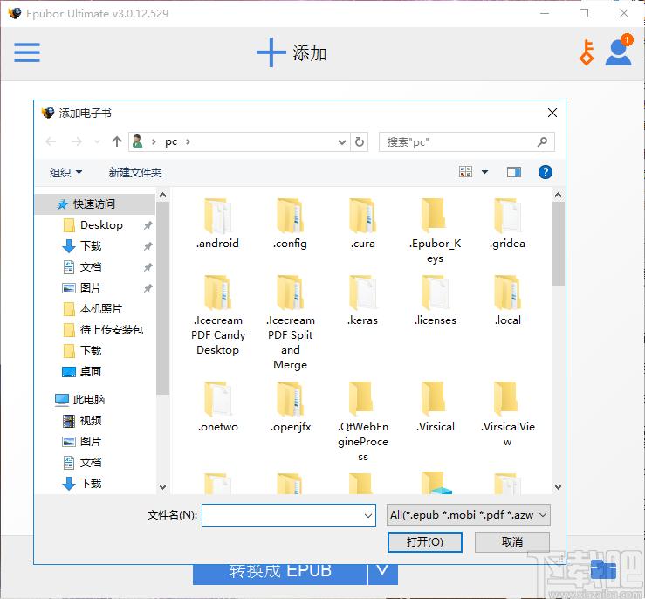
Task: Select the .Icecream PDF Candy Desktop folder
Action: pos(217,315)
